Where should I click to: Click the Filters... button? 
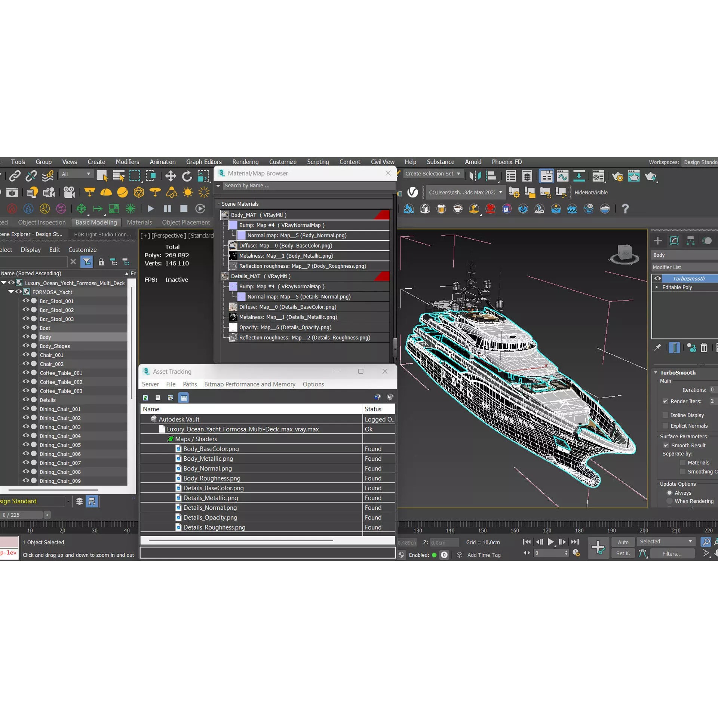672,553
